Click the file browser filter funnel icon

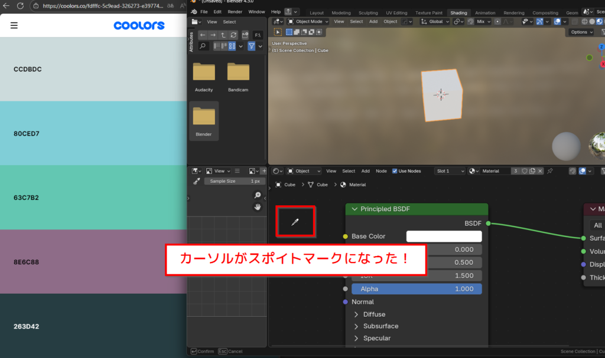pos(251,46)
